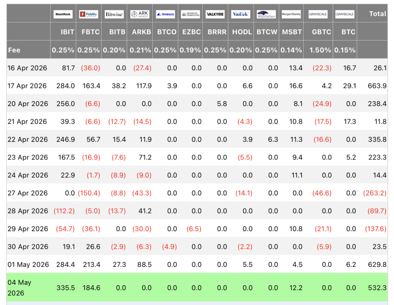The height and width of the screenshot is (305, 394).
Task: Click the 27 Apr 2026 date
Action: click(x=28, y=193)
